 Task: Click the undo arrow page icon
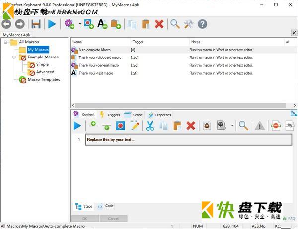click(x=289, y=126)
